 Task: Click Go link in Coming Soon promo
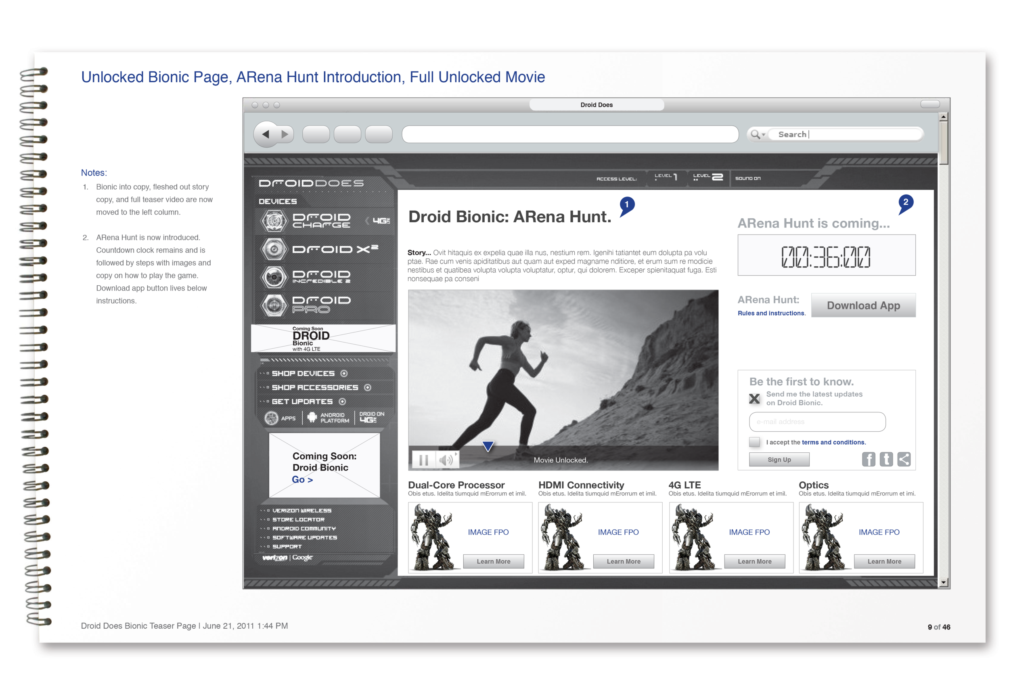[x=302, y=479]
